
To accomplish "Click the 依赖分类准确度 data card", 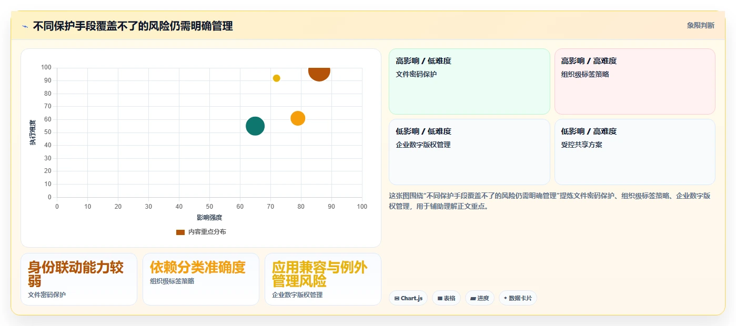I will coord(201,279).
